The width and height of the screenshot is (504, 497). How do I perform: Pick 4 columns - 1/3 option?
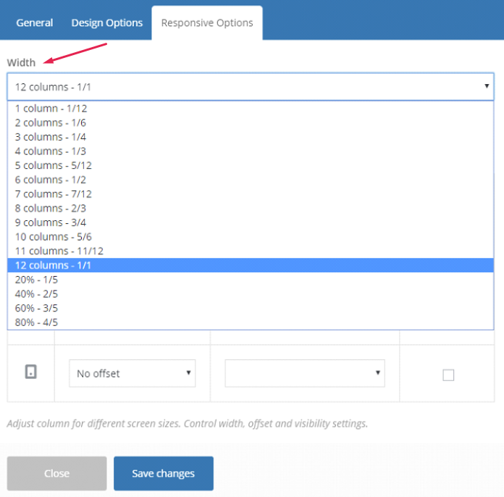click(x=51, y=151)
